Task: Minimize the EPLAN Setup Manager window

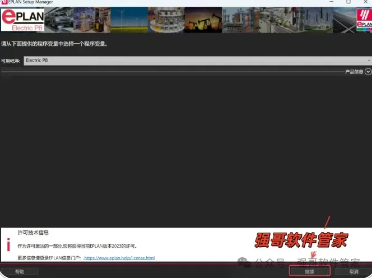Action: coord(332,2)
